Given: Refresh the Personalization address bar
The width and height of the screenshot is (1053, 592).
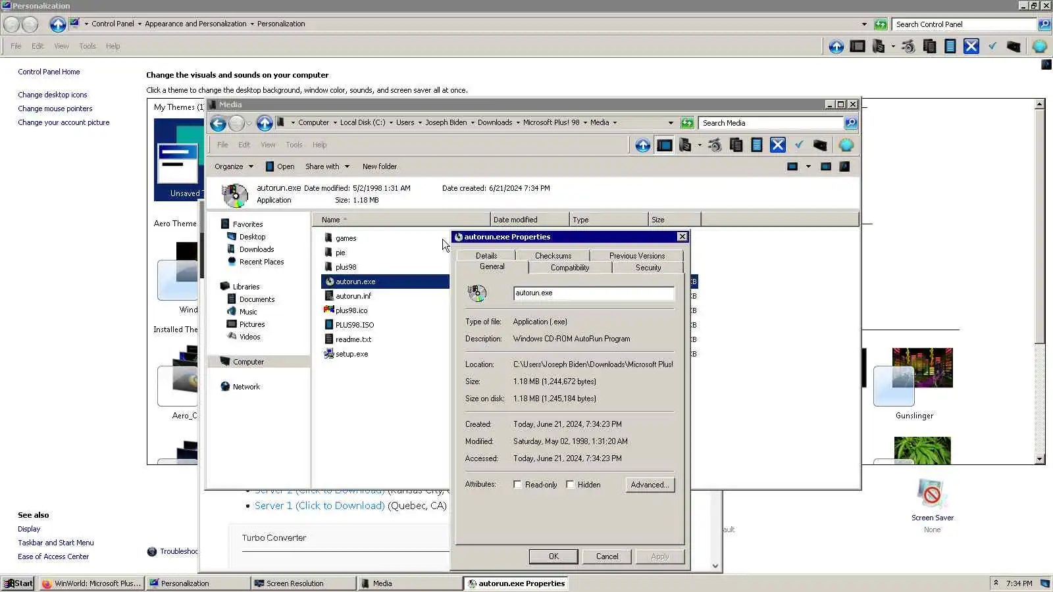Looking at the screenshot, I should [x=881, y=24].
